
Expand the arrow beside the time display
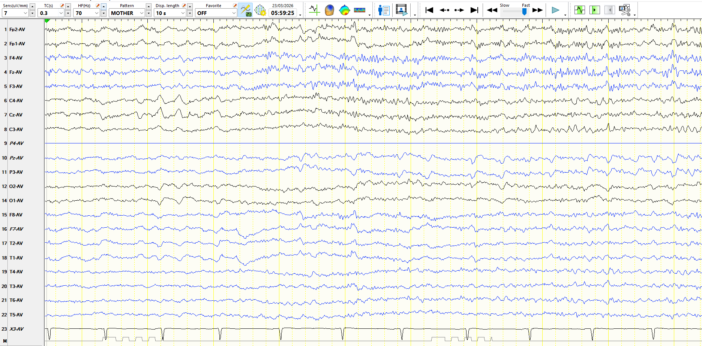(300, 15)
